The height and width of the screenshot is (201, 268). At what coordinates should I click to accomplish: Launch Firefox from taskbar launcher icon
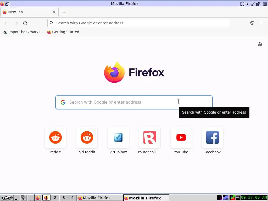38,198
